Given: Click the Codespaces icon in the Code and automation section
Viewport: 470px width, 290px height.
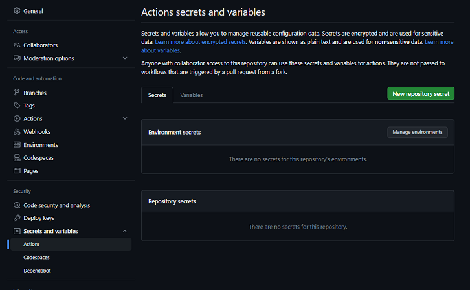Looking at the screenshot, I should point(17,157).
